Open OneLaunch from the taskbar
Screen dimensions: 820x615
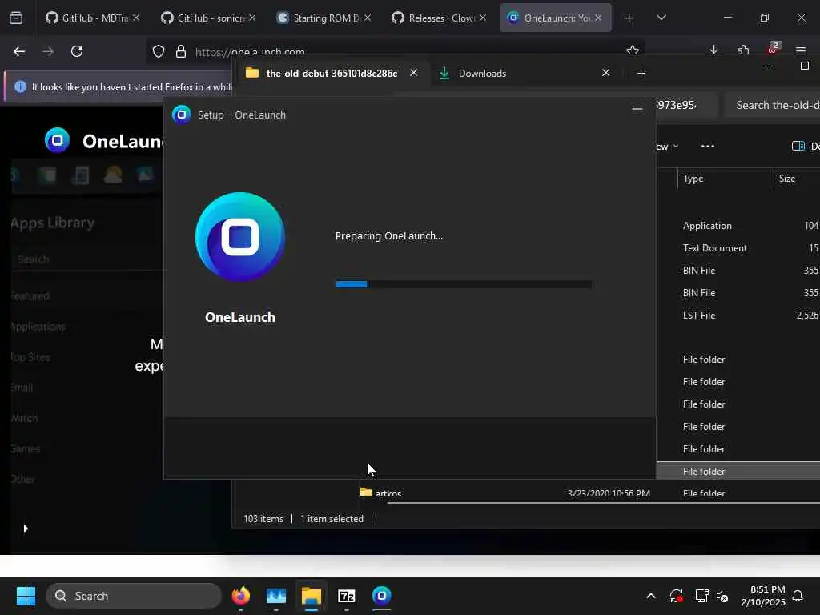point(382,596)
